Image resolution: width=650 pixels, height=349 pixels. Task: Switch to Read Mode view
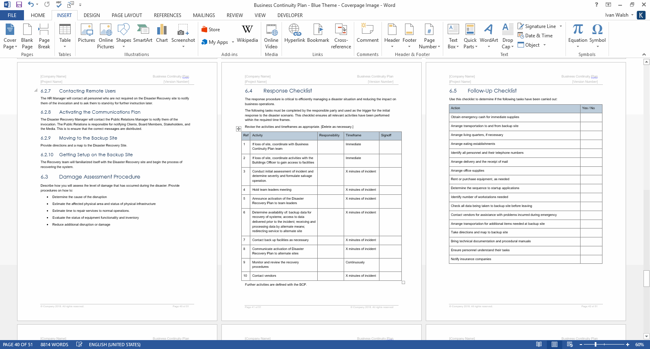539,345
